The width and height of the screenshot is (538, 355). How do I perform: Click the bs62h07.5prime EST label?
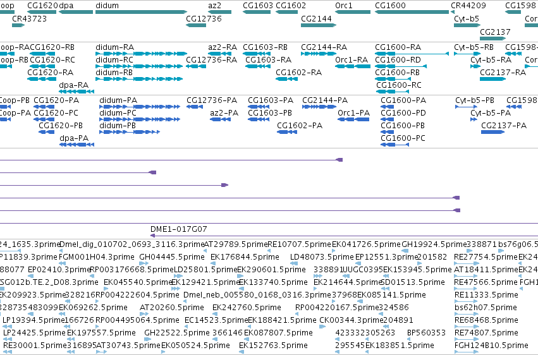click(x=486, y=307)
